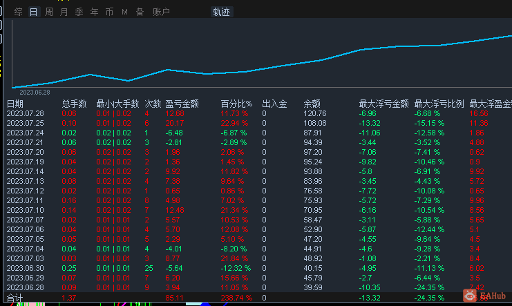Screen dimensions: 512x306
Task: Sort by the 日期 column header
Action: coord(15,104)
